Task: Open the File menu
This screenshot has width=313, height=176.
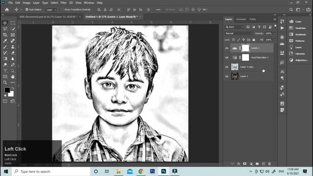Action: [11, 3]
